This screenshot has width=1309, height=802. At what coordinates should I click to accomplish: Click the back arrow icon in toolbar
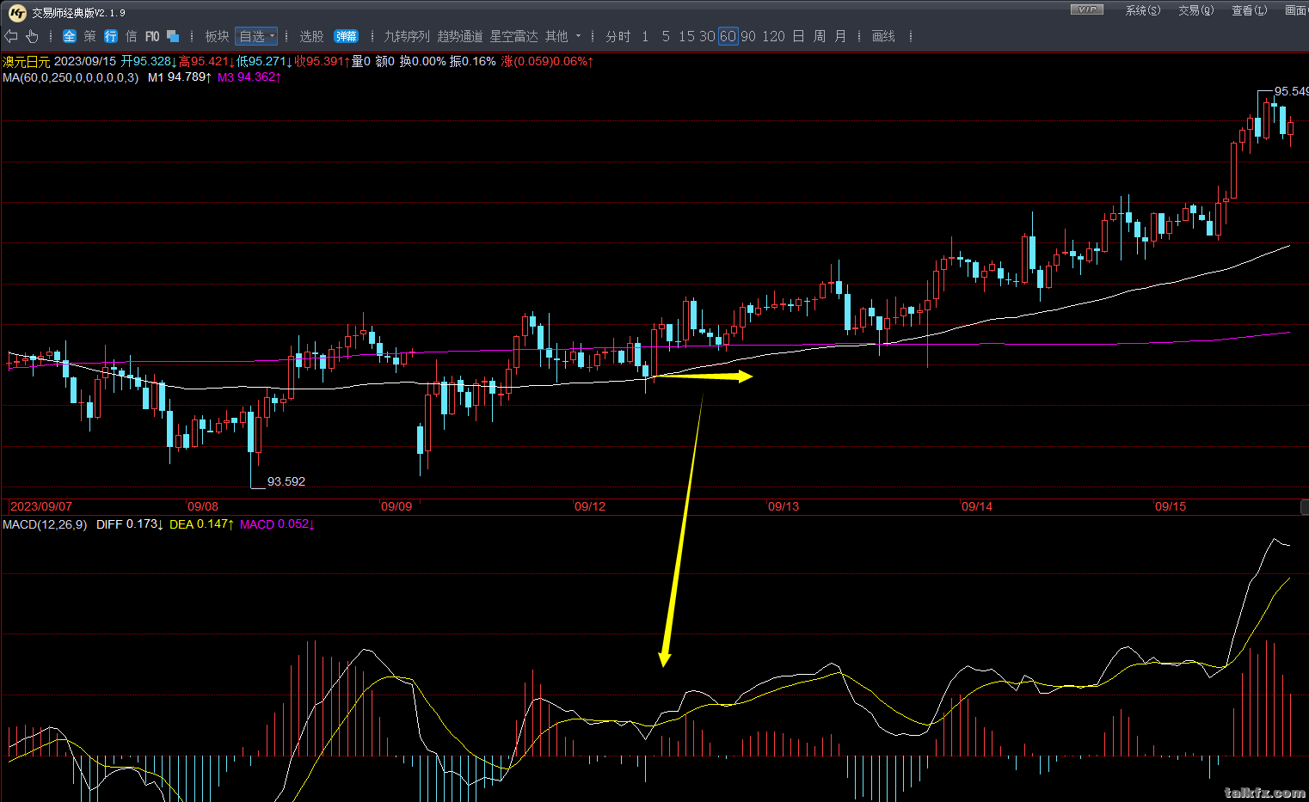coord(11,36)
